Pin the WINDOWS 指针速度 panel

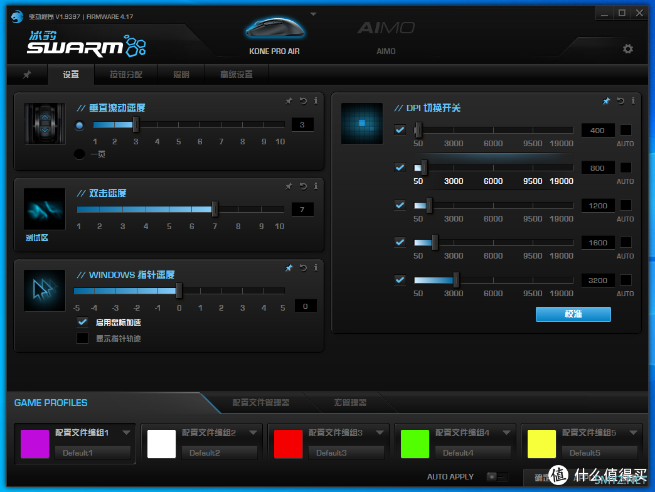[x=289, y=268]
